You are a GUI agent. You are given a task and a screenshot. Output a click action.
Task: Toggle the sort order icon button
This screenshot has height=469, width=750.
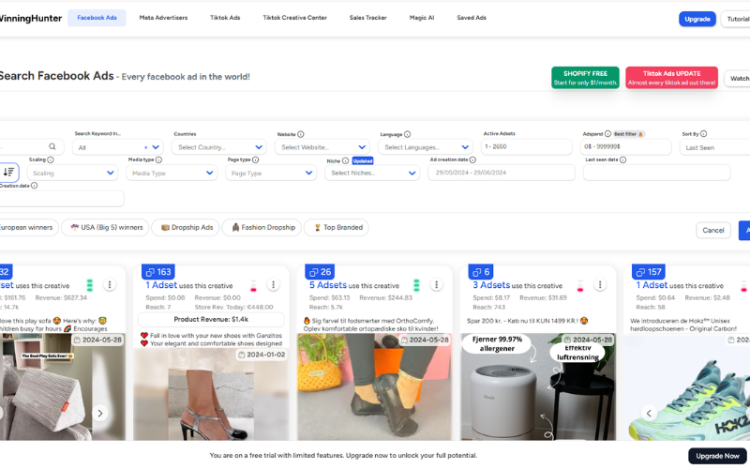[8, 172]
